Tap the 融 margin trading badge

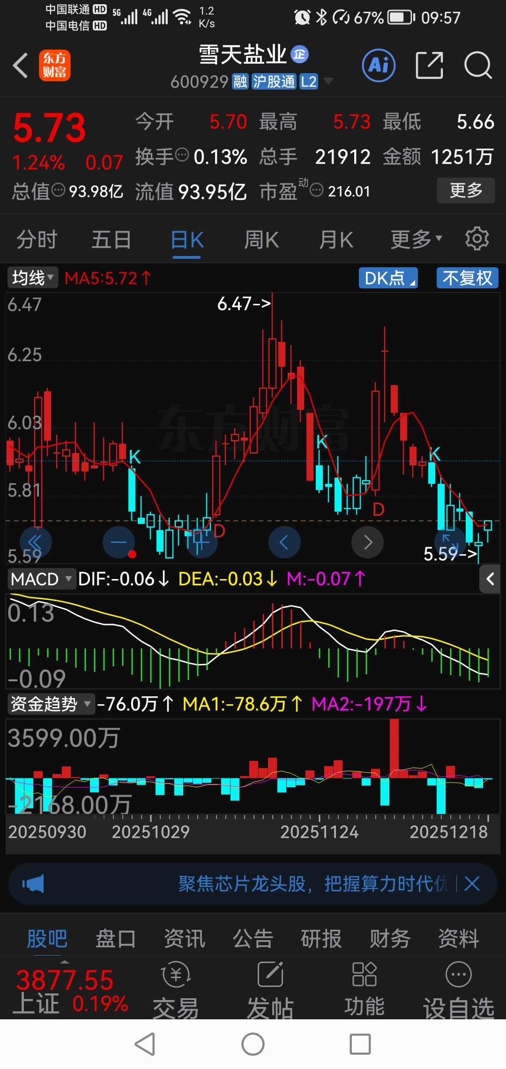[240, 82]
